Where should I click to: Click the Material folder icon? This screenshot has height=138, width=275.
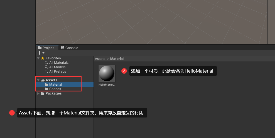[x=46, y=85]
